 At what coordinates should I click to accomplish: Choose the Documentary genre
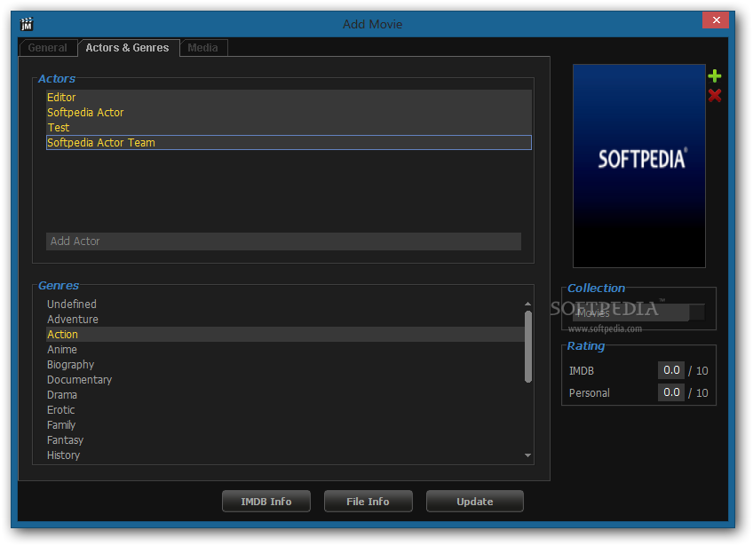pyautogui.click(x=285, y=380)
